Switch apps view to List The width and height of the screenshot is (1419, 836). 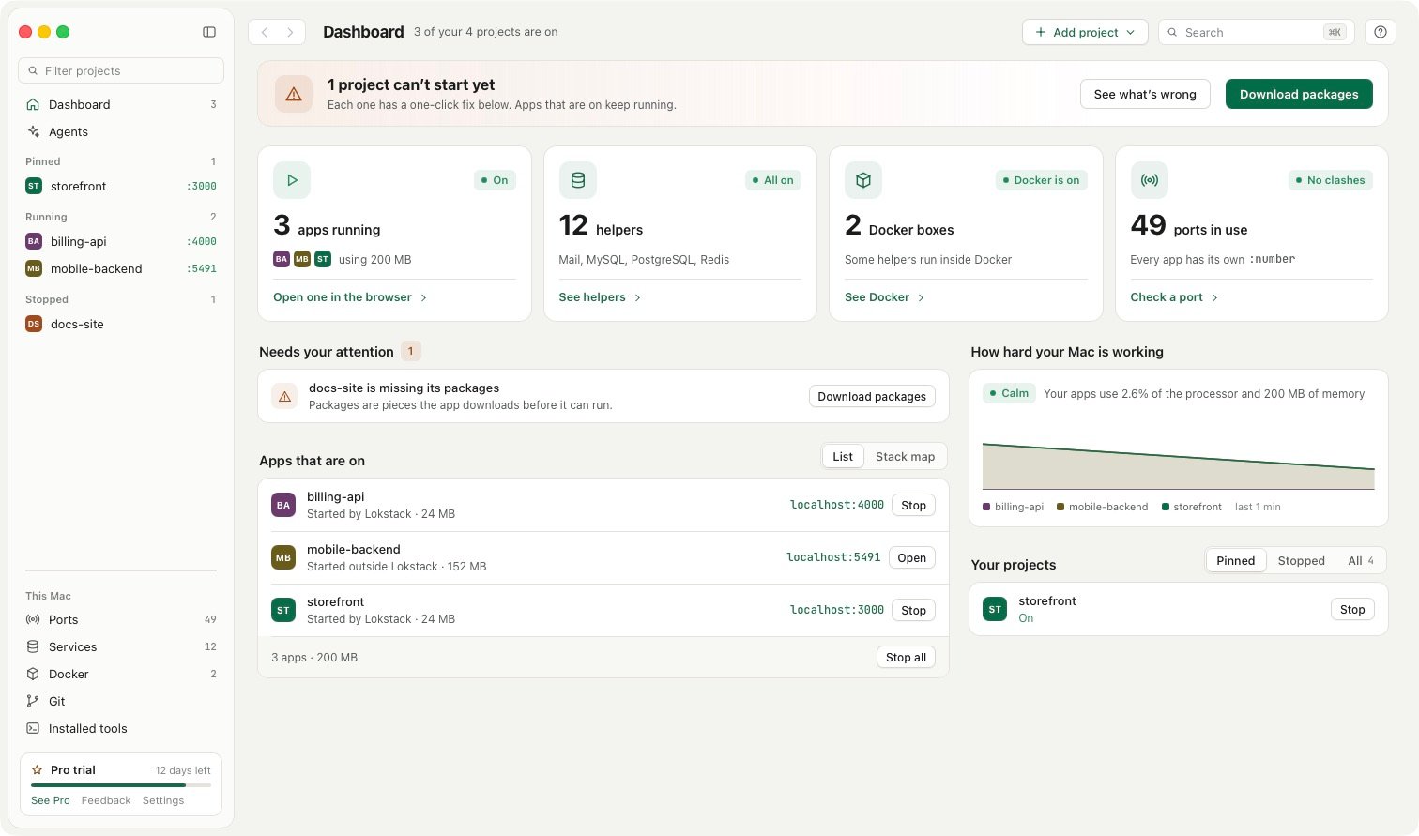843,457
